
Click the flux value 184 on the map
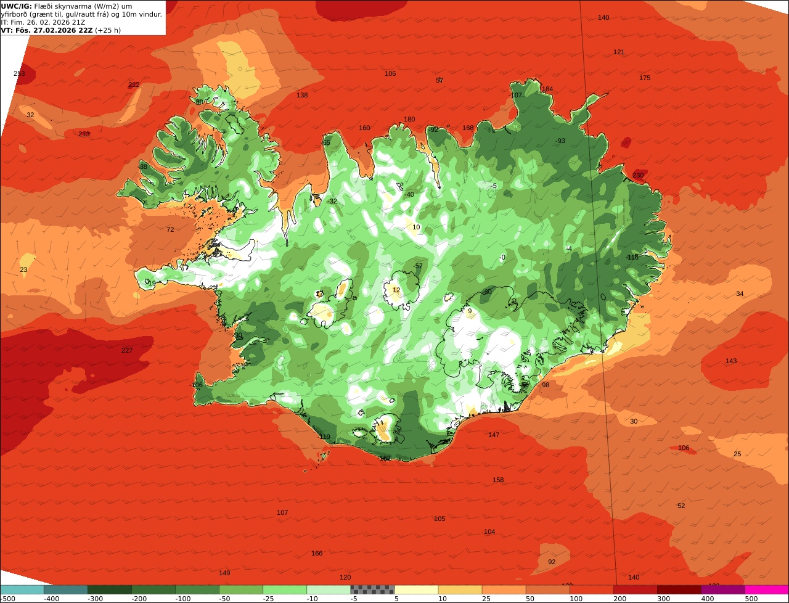(547, 89)
